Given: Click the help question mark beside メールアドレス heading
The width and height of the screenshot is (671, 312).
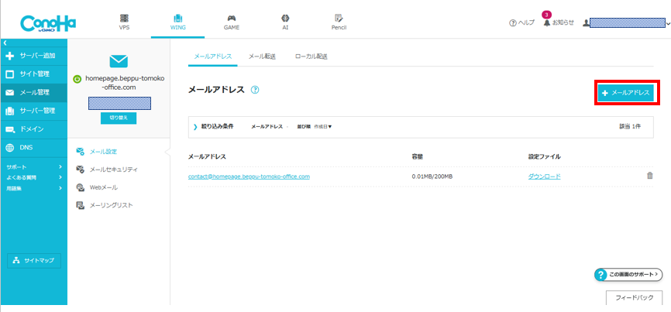Looking at the screenshot, I should [x=255, y=90].
